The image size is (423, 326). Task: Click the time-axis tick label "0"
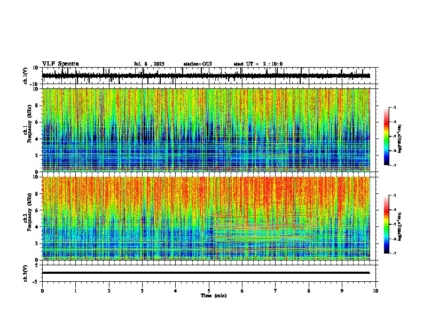42,291
